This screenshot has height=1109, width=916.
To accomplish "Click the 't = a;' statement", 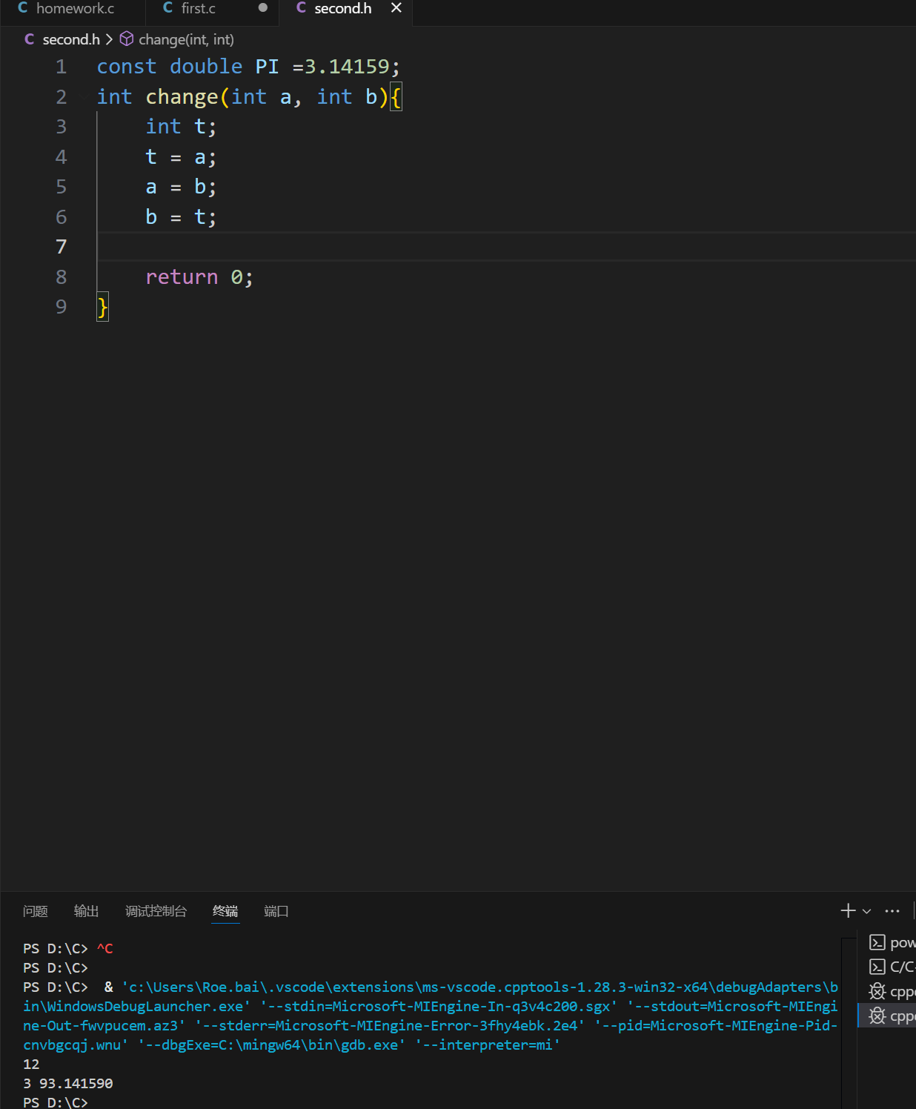I will pyautogui.click(x=181, y=157).
